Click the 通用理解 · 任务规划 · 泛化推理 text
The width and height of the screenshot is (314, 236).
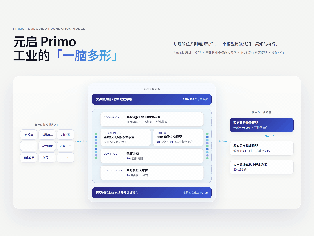click(x=147, y=122)
